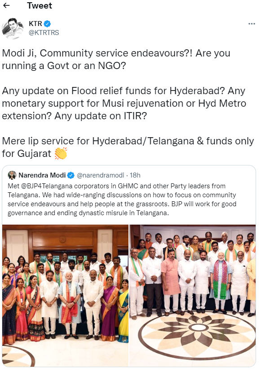This screenshot has height=373, width=261.
Task: Open the @narendramodi handle
Action: point(100,175)
